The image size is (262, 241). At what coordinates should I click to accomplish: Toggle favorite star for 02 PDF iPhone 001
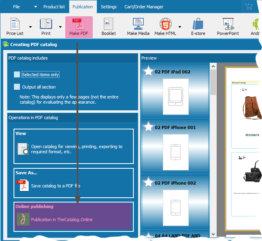coord(148,127)
